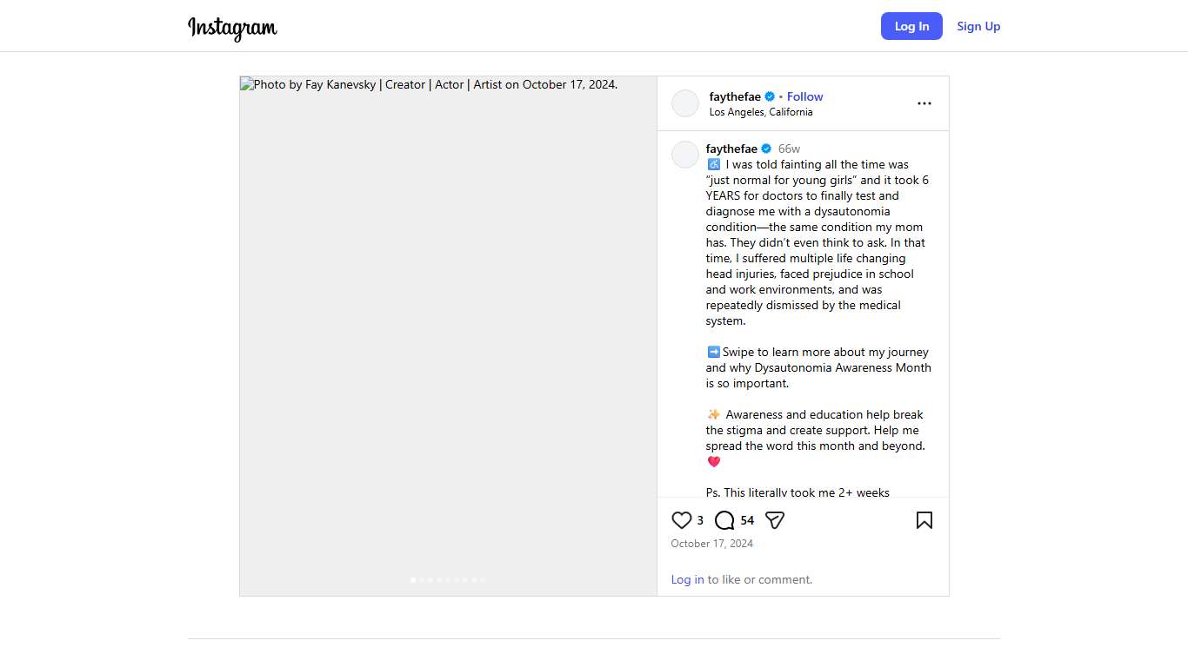Click the faythefae username in the caption
The height and width of the screenshot is (667, 1188).
pyautogui.click(x=731, y=149)
